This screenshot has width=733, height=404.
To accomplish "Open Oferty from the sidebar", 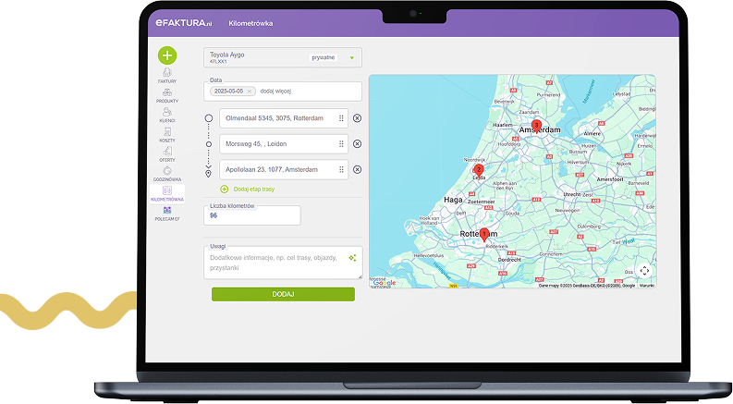I will tap(166, 153).
